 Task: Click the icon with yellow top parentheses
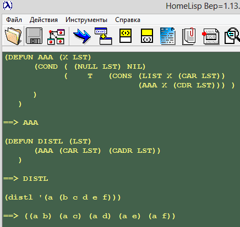coord(126,36)
